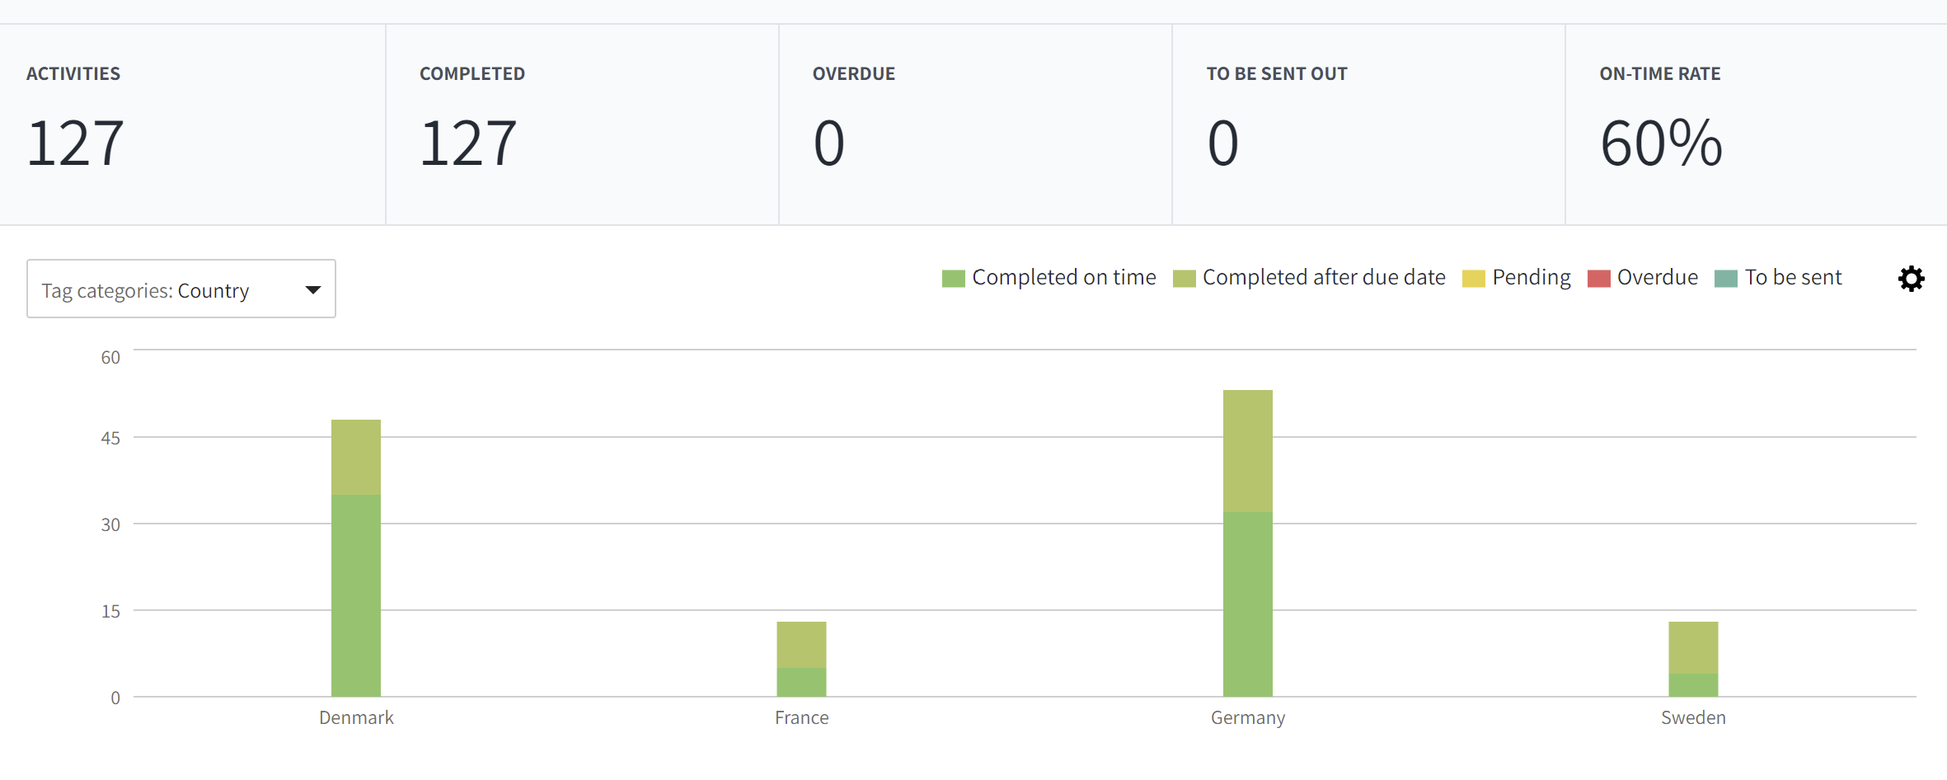Open the To Be Sent Out card
This screenshot has height=780, width=1947.
pyautogui.click(x=1368, y=125)
